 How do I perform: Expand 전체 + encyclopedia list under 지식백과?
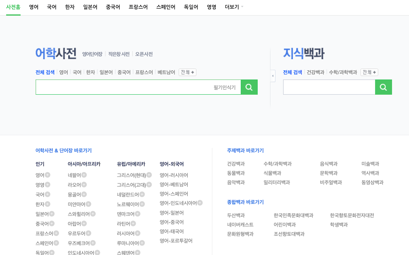369,72
